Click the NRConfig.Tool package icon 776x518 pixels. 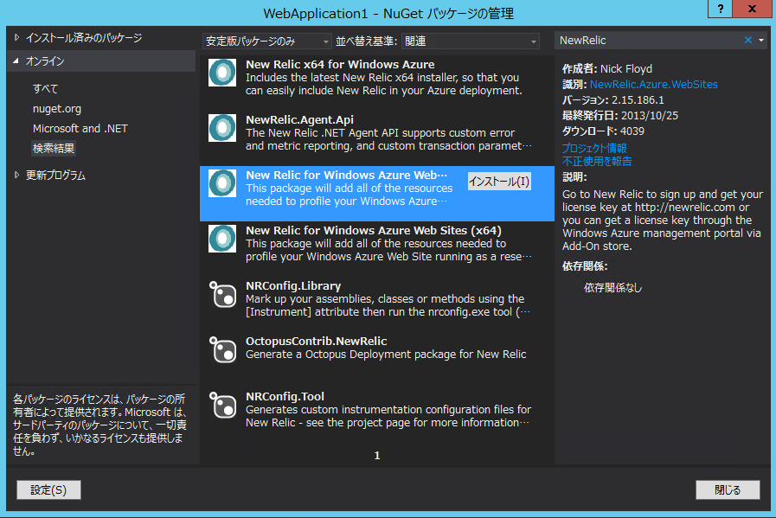pos(222,405)
